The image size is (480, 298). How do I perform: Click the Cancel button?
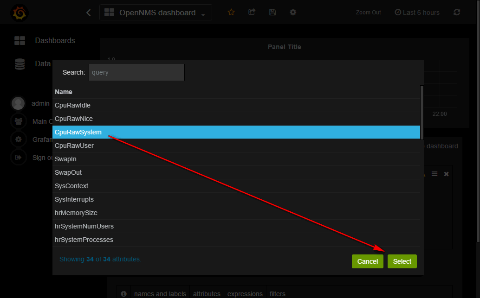pyautogui.click(x=367, y=261)
